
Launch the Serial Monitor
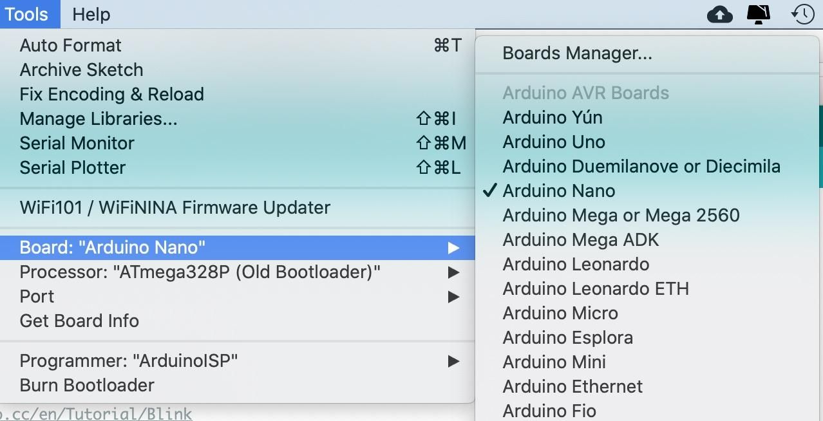coord(77,144)
